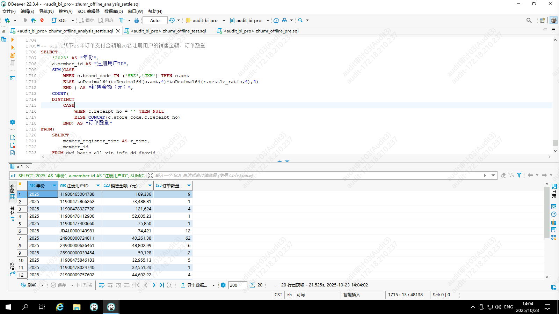Viewport: 559px width, 314px height.
Task: Toggle the transaction lock icon
Action: point(137,21)
